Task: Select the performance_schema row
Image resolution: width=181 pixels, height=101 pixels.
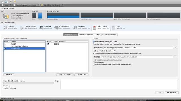Action: 24,46
